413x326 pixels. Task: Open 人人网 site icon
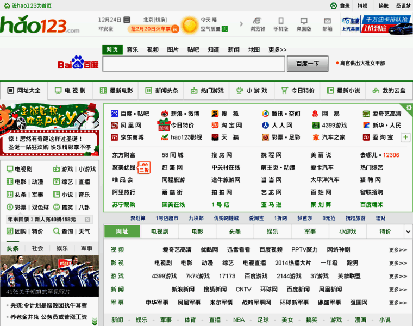pos(265,125)
